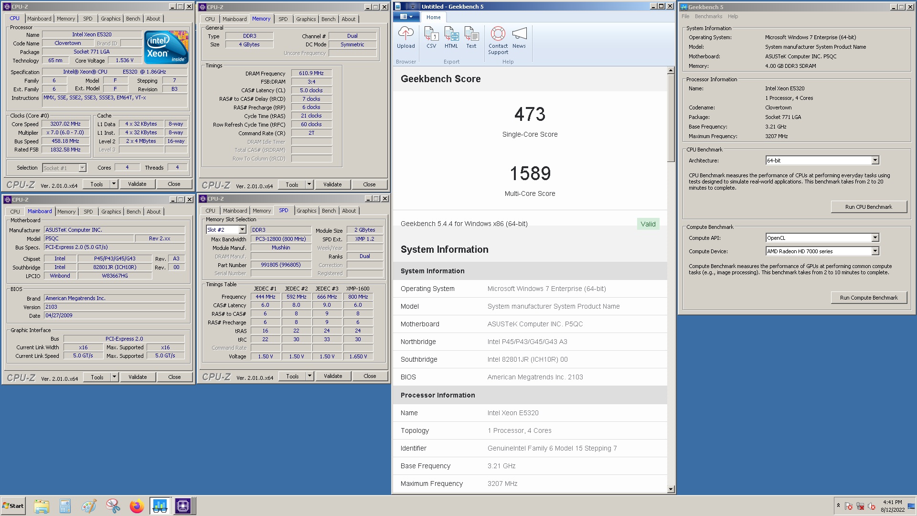This screenshot has width=917, height=516.
Task: Open About tab in SPD window
Action: pyautogui.click(x=349, y=211)
